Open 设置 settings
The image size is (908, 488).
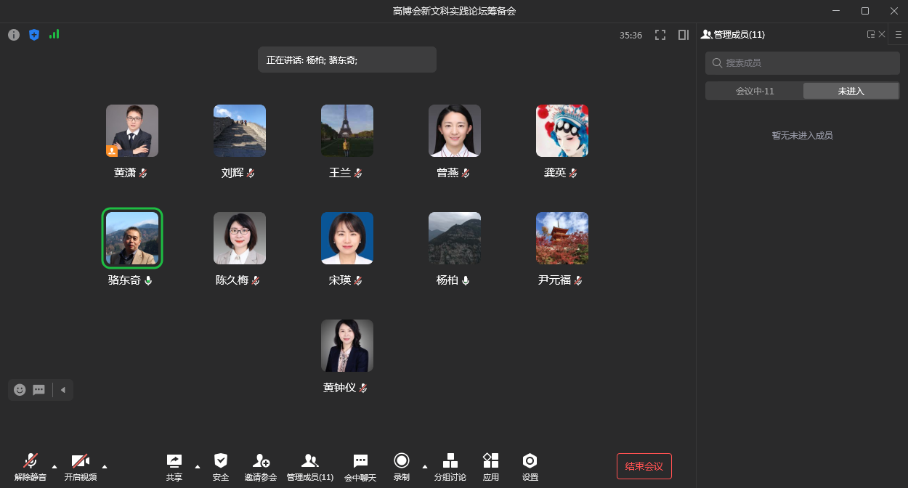tap(530, 467)
